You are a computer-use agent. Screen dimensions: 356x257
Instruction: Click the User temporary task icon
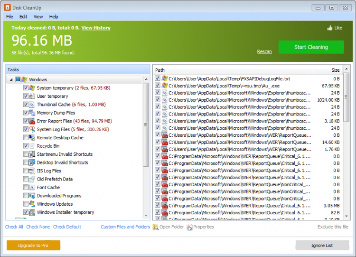(32, 96)
